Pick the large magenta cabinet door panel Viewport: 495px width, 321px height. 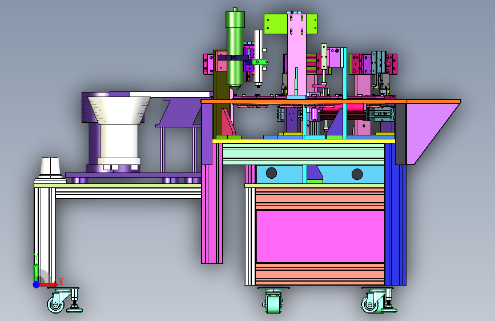tap(320, 236)
